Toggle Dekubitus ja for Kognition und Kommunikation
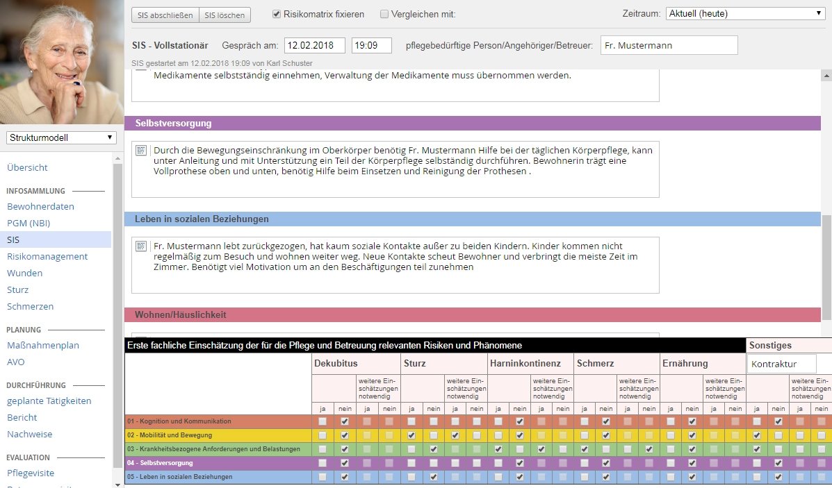The width and height of the screenshot is (832, 488). [x=323, y=421]
